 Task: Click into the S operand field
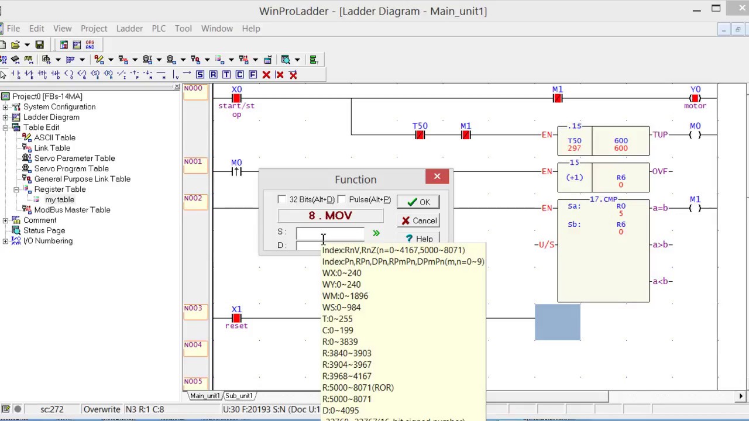click(330, 233)
